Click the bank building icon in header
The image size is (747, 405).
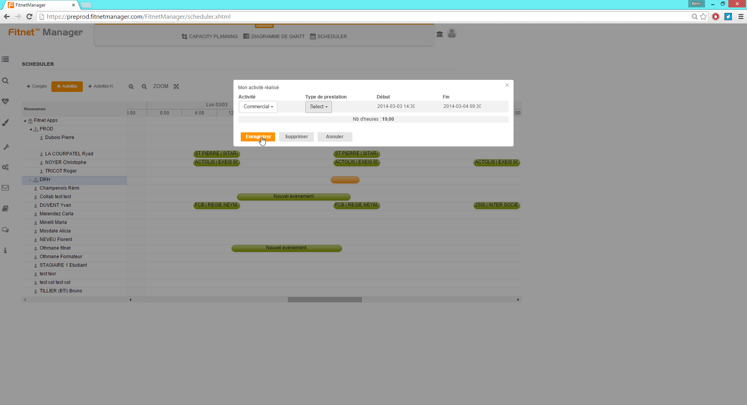(440, 34)
